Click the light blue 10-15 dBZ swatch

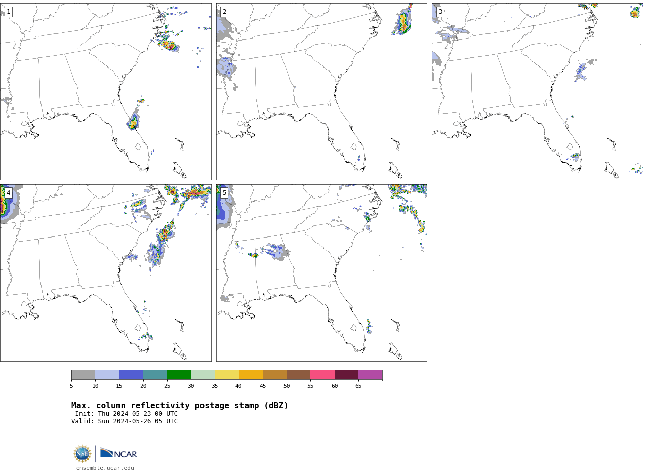[x=107, y=375]
